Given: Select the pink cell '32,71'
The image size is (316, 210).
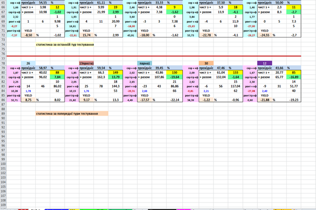Looking at the screenshot, I should point(14,100).
